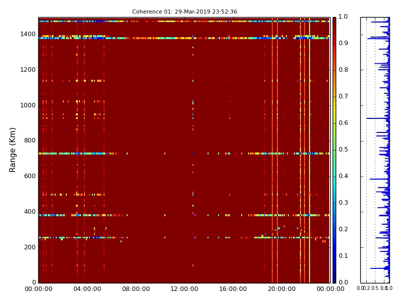
Task: Click the y-axis tick label '400'
Action: coord(30,212)
